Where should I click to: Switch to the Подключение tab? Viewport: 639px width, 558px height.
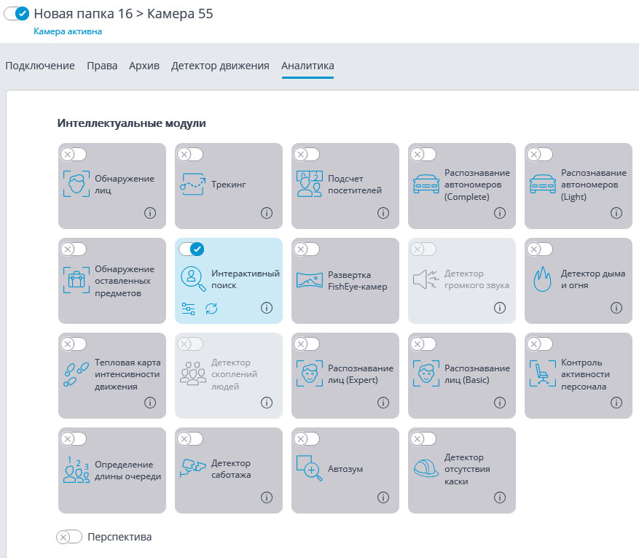tap(40, 66)
